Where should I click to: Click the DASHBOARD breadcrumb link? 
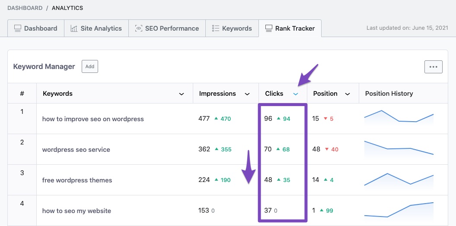(25, 8)
